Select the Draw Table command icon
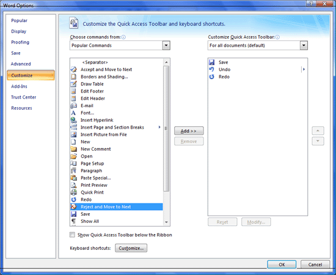Screen dimensions: 336x275 (x=73, y=84)
